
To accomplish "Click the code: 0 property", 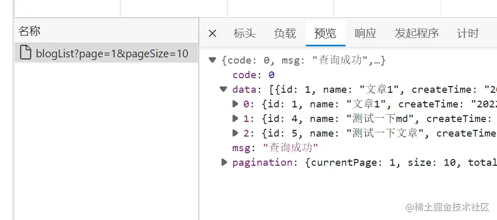I will 253,75.
